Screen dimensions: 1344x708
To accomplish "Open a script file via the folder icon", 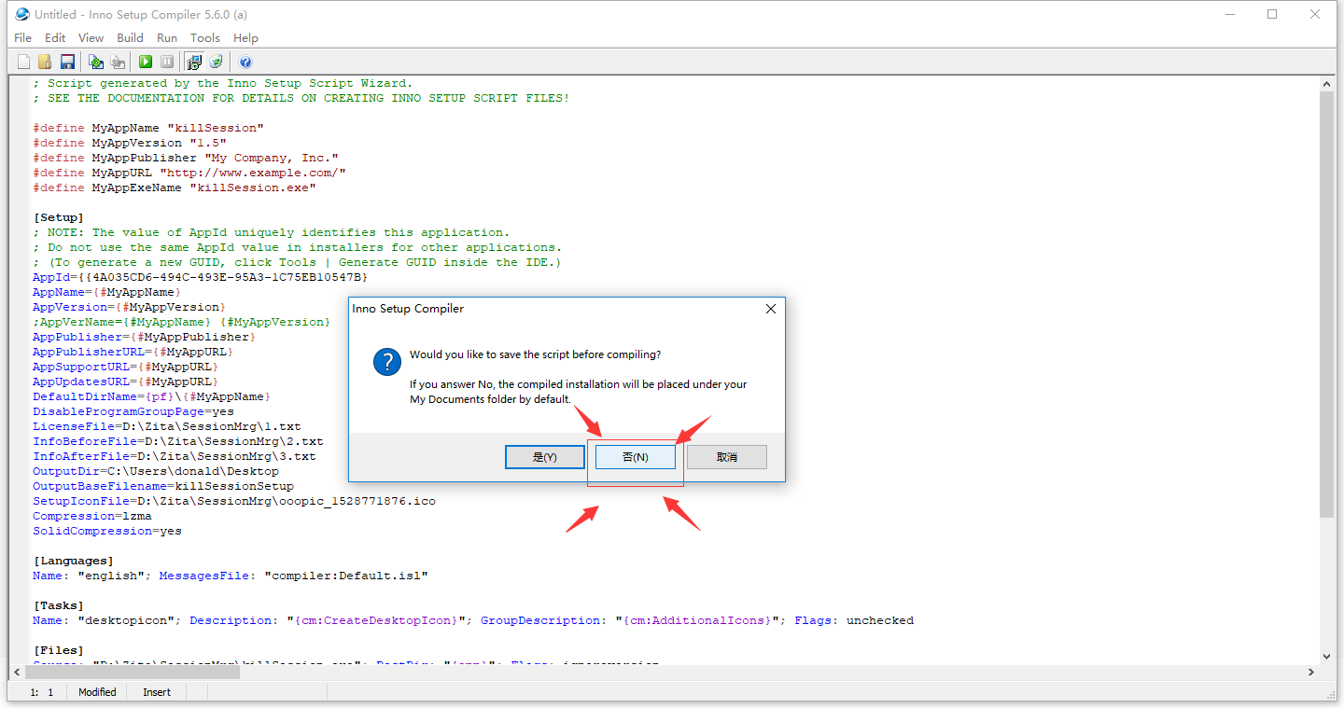I will coord(45,62).
